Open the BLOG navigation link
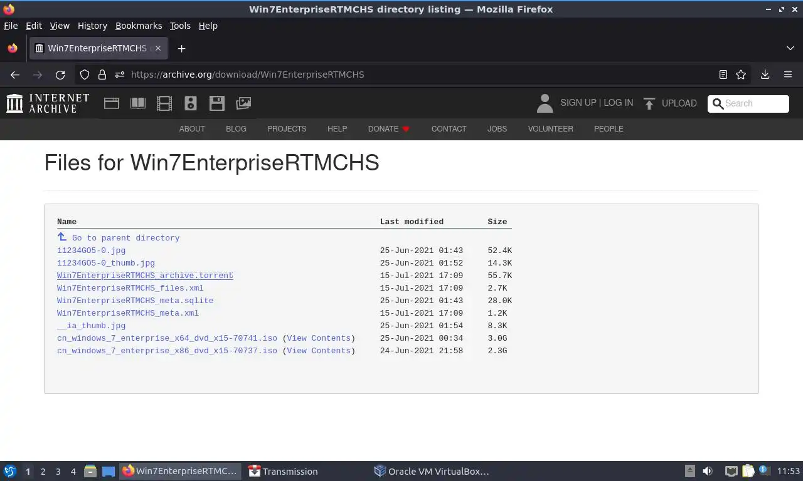The image size is (803, 481). coord(236,129)
